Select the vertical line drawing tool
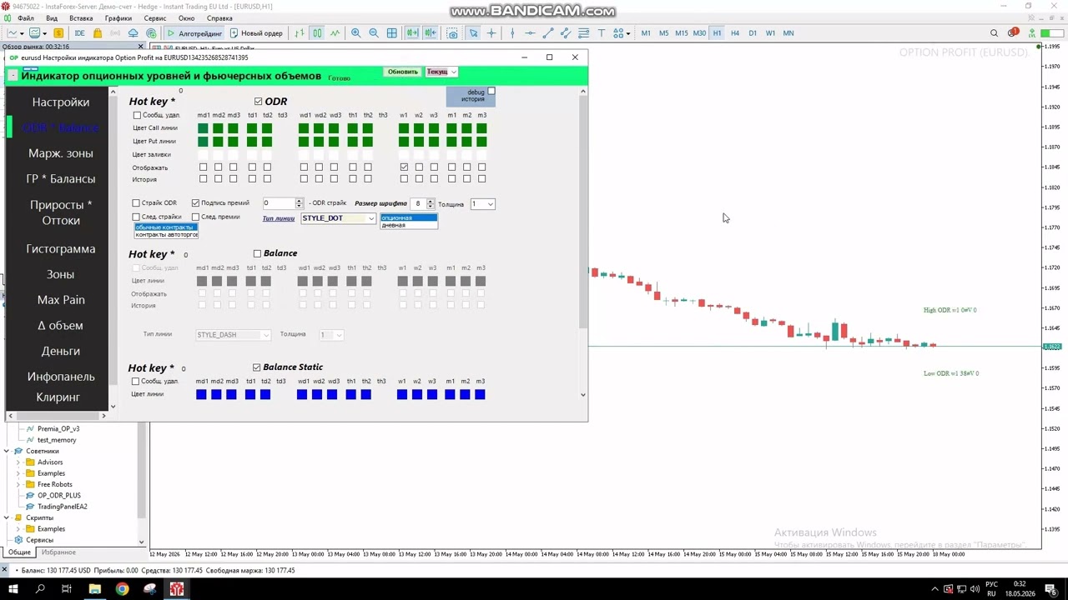 [512, 33]
